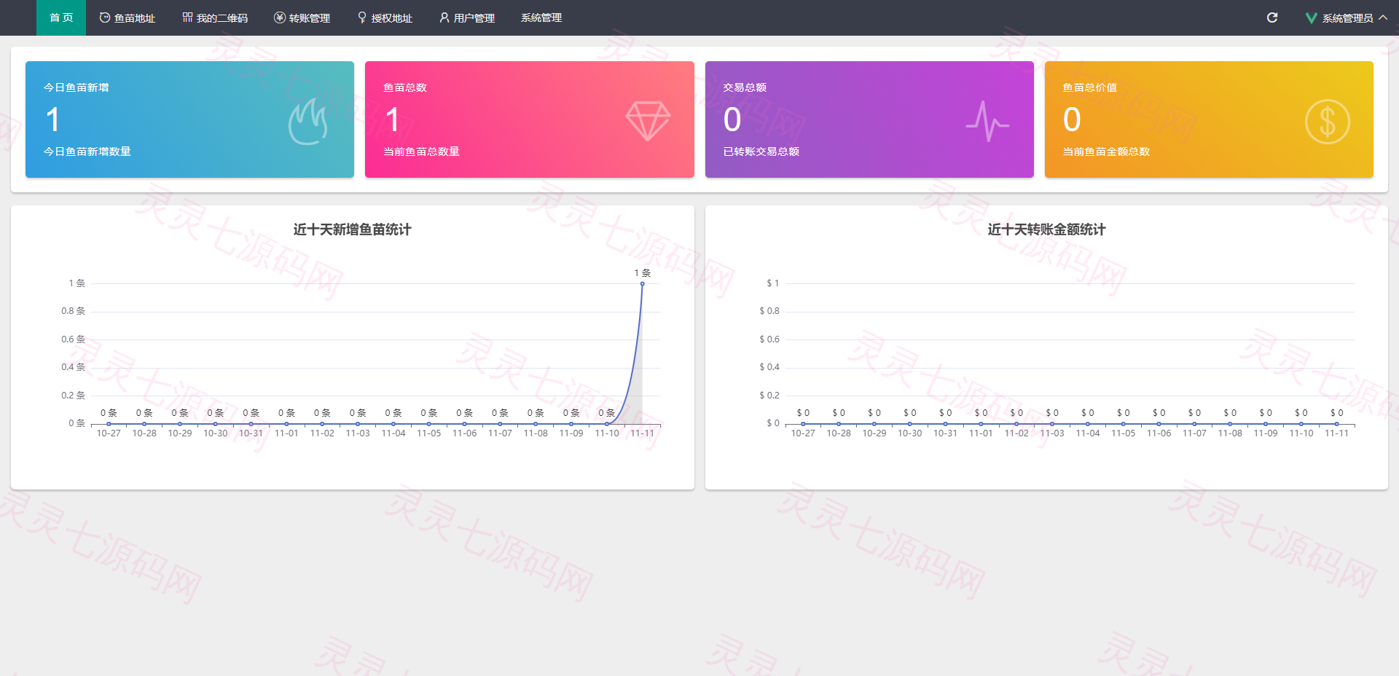The height and width of the screenshot is (676, 1399).
Task: Click the QR grid icon beside 我的二维码
Action: [187, 17]
